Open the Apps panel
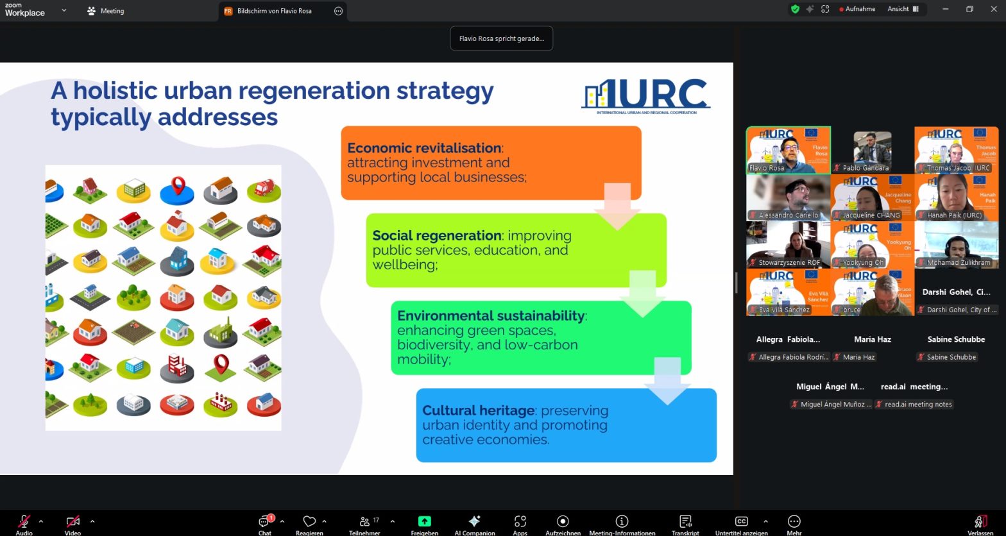Viewport: 1006px width, 536px height. (520, 522)
